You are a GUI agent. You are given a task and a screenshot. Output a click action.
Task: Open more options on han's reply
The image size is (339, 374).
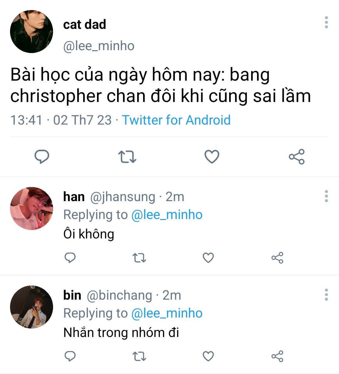[326, 196]
